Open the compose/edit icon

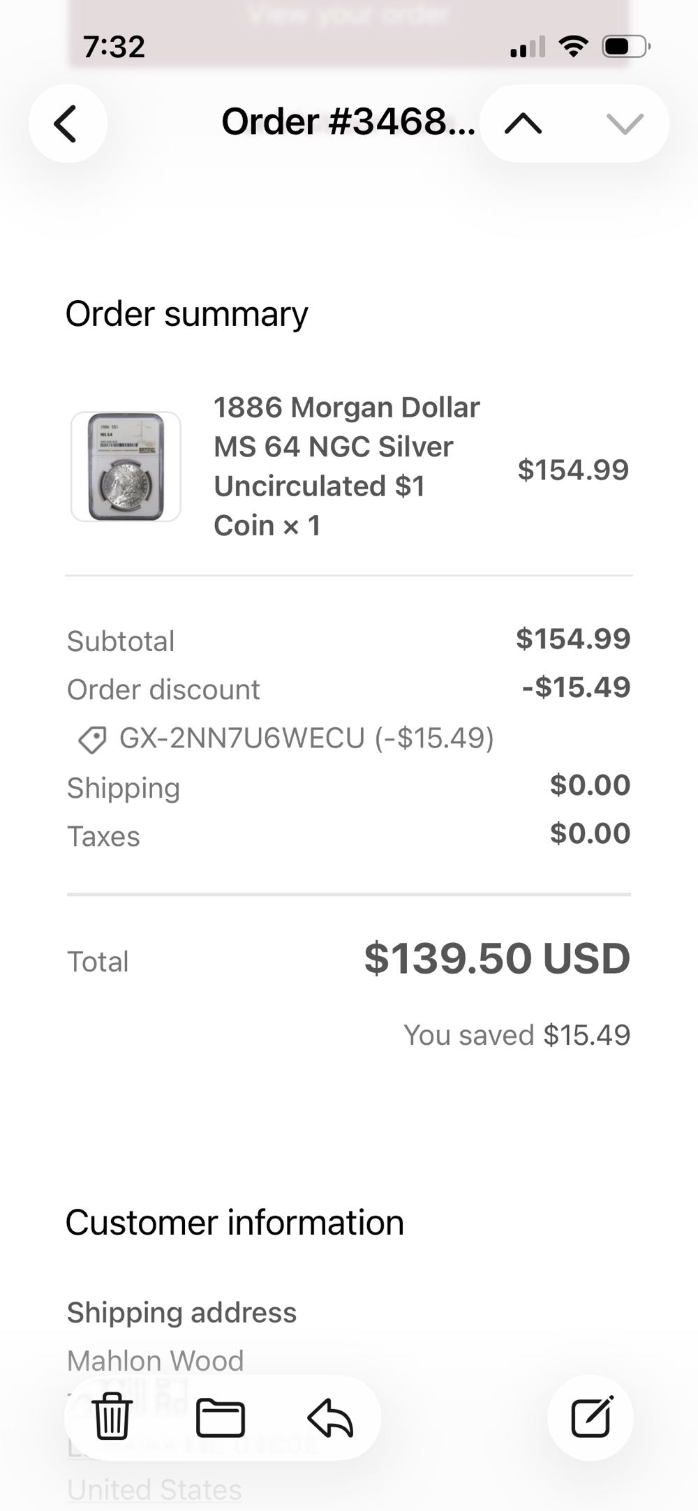pyautogui.click(x=591, y=1416)
